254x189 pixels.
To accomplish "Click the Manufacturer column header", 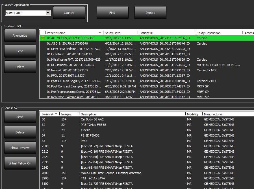I will pyautogui.click(x=228, y=114).
